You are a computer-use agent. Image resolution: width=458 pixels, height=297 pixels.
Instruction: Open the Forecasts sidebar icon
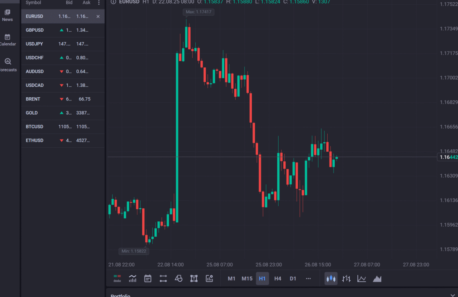(x=7, y=64)
